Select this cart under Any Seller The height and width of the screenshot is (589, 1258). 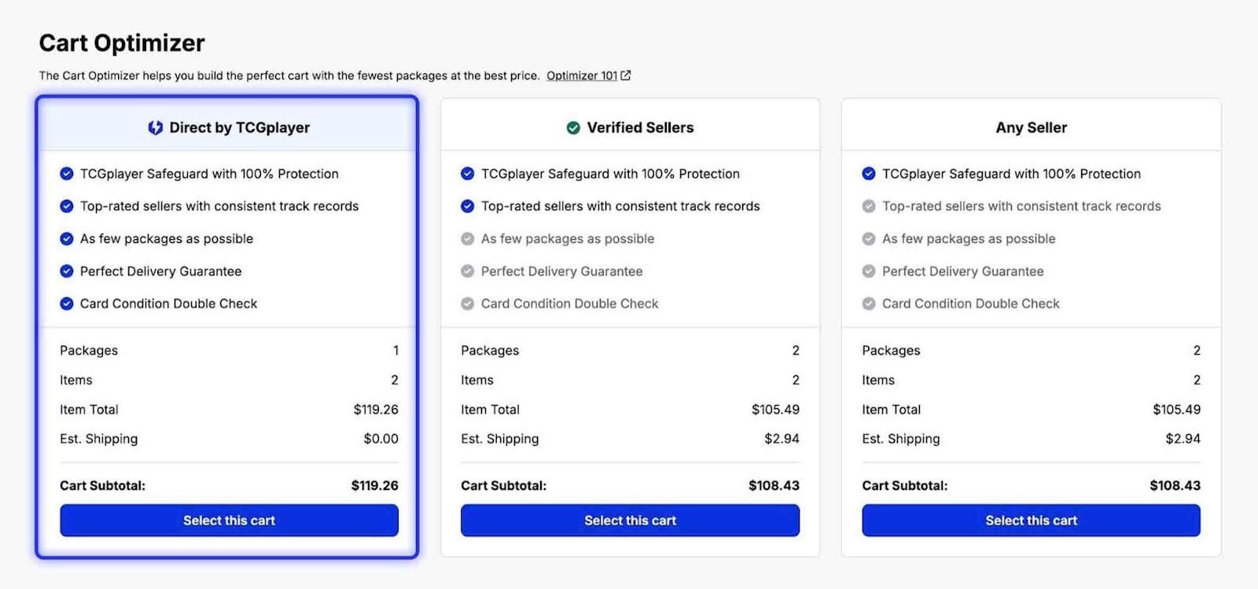[1031, 521]
